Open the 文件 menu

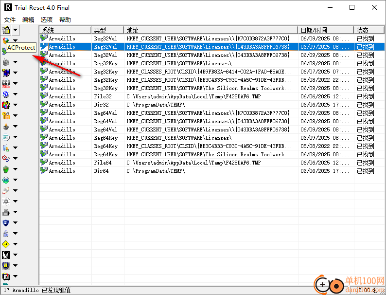click(10, 20)
